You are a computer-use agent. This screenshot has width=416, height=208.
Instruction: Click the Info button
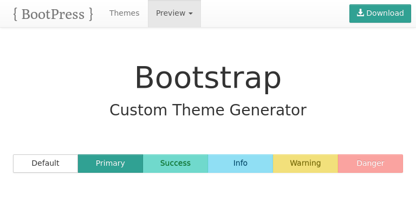coord(240,164)
